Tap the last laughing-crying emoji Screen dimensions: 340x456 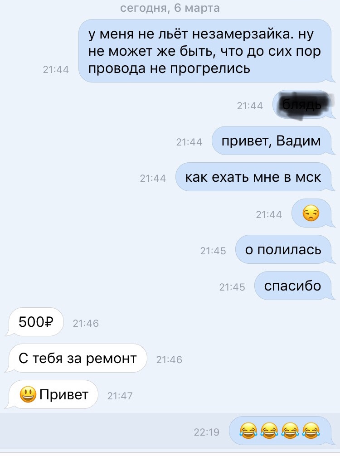(x=311, y=431)
